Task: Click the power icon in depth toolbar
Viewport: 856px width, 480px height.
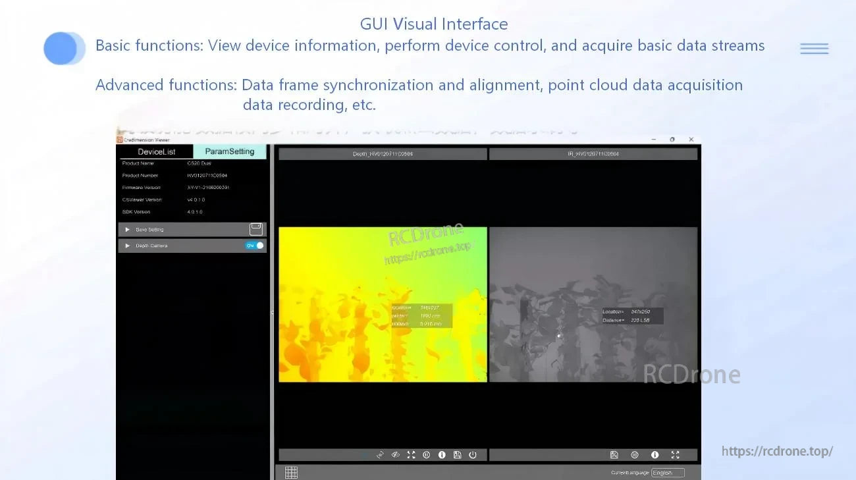Action: tap(473, 455)
